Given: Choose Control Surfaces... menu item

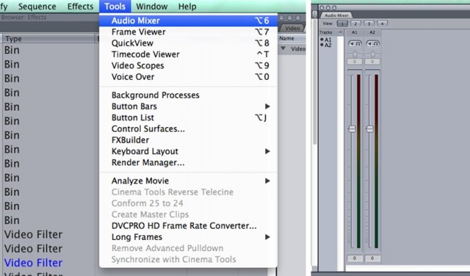Looking at the screenshot, I should (x=188, y=129).
